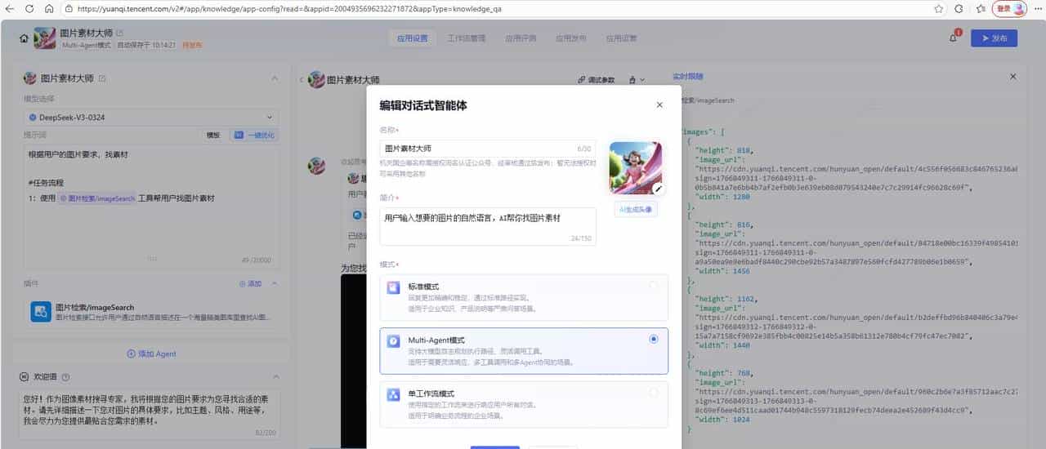1046x449 pixels.
Task: Click the Multi-Agent模式 mode icon
Action: (394, 340)
